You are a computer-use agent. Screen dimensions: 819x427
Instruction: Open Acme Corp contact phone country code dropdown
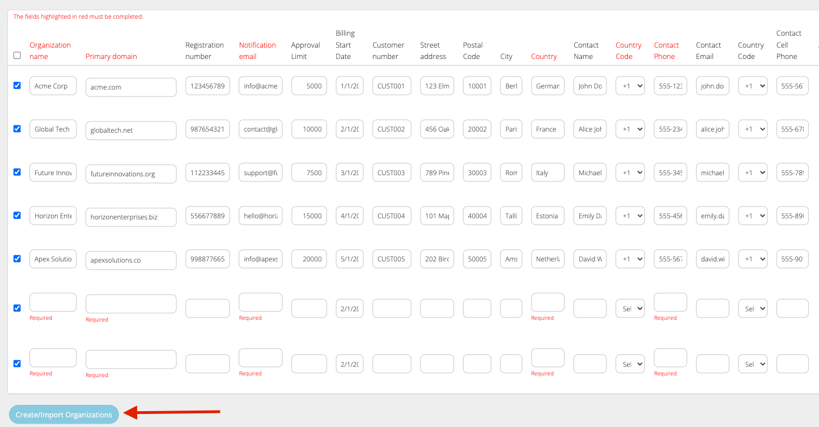tap(630, 86)
